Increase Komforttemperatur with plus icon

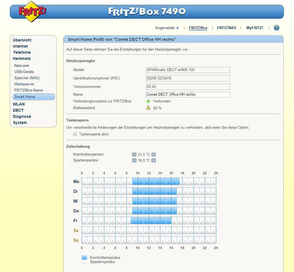click(x=153, y=154)
